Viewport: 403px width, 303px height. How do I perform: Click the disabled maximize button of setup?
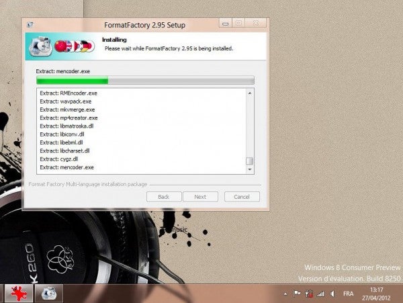coord(238,23)
